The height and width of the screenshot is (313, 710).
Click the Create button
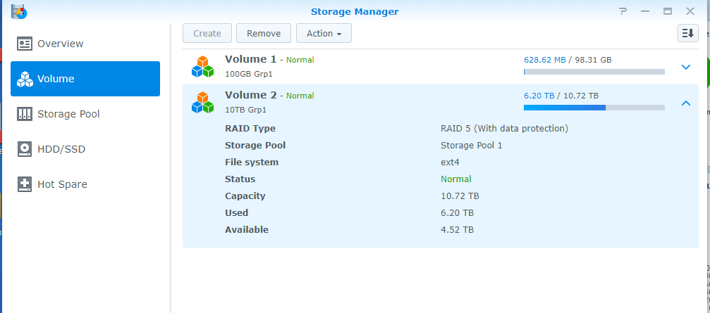pos(207,33)
